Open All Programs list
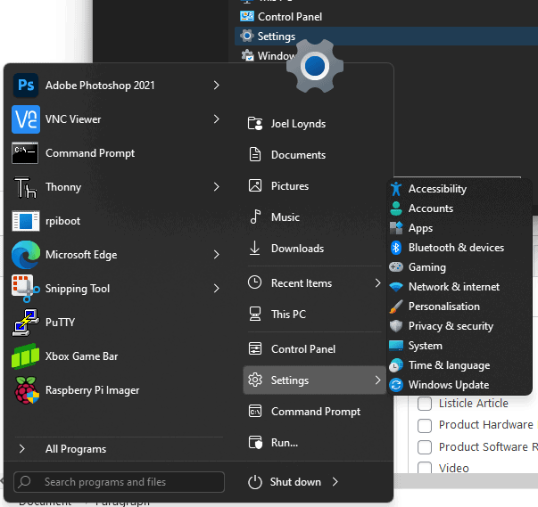Image resolution: width=538 pixels, height=507 pixels. (x=120, y=449)
